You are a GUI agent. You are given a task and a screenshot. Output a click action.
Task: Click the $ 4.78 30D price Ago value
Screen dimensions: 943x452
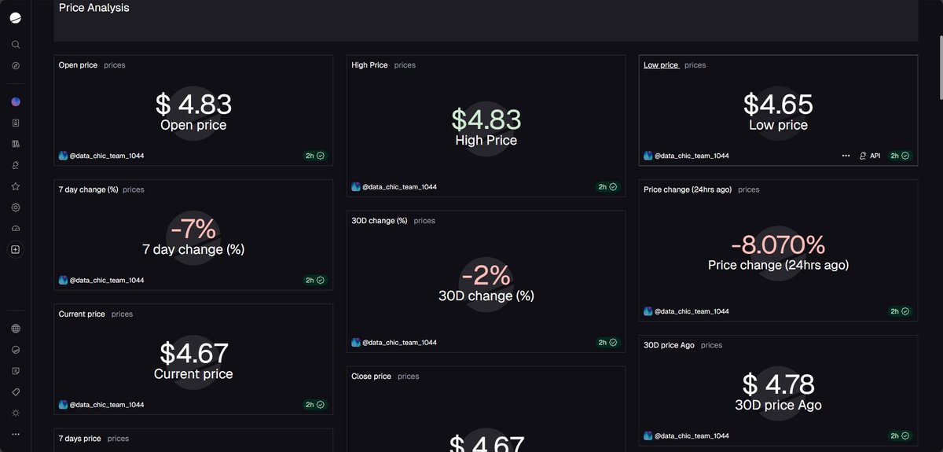pyautogui.click(x=778, y=384)
